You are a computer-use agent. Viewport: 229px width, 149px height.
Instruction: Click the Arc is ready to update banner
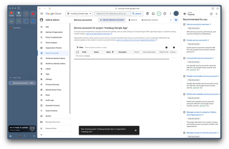coord(22,129)
